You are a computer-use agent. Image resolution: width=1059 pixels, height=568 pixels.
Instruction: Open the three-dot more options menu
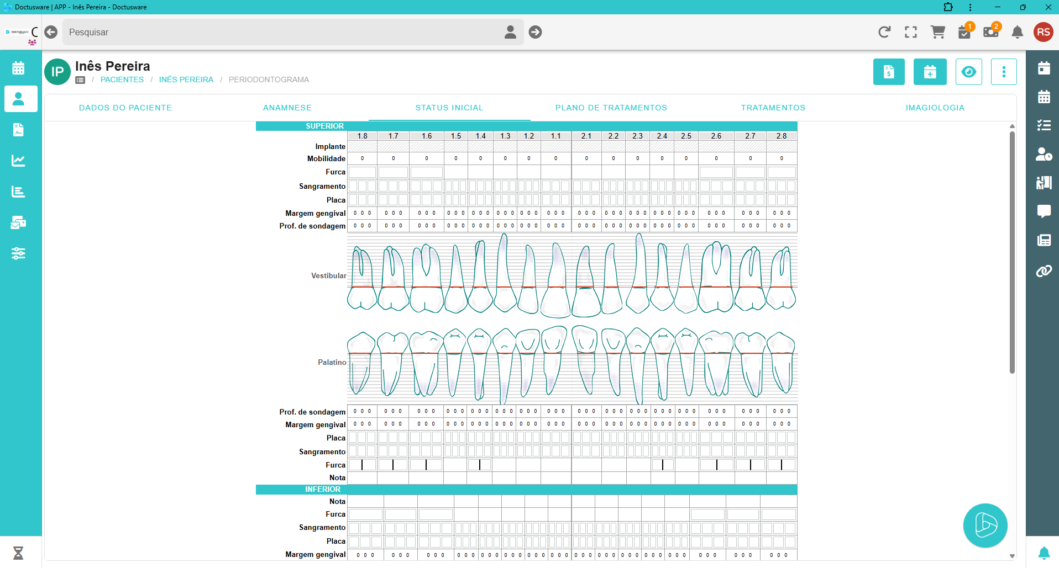[1004, 72]
